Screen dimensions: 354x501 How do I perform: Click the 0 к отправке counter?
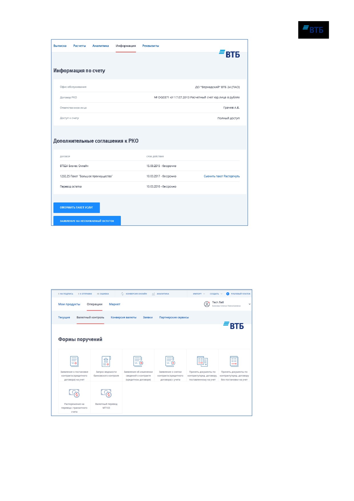[85, 294]
